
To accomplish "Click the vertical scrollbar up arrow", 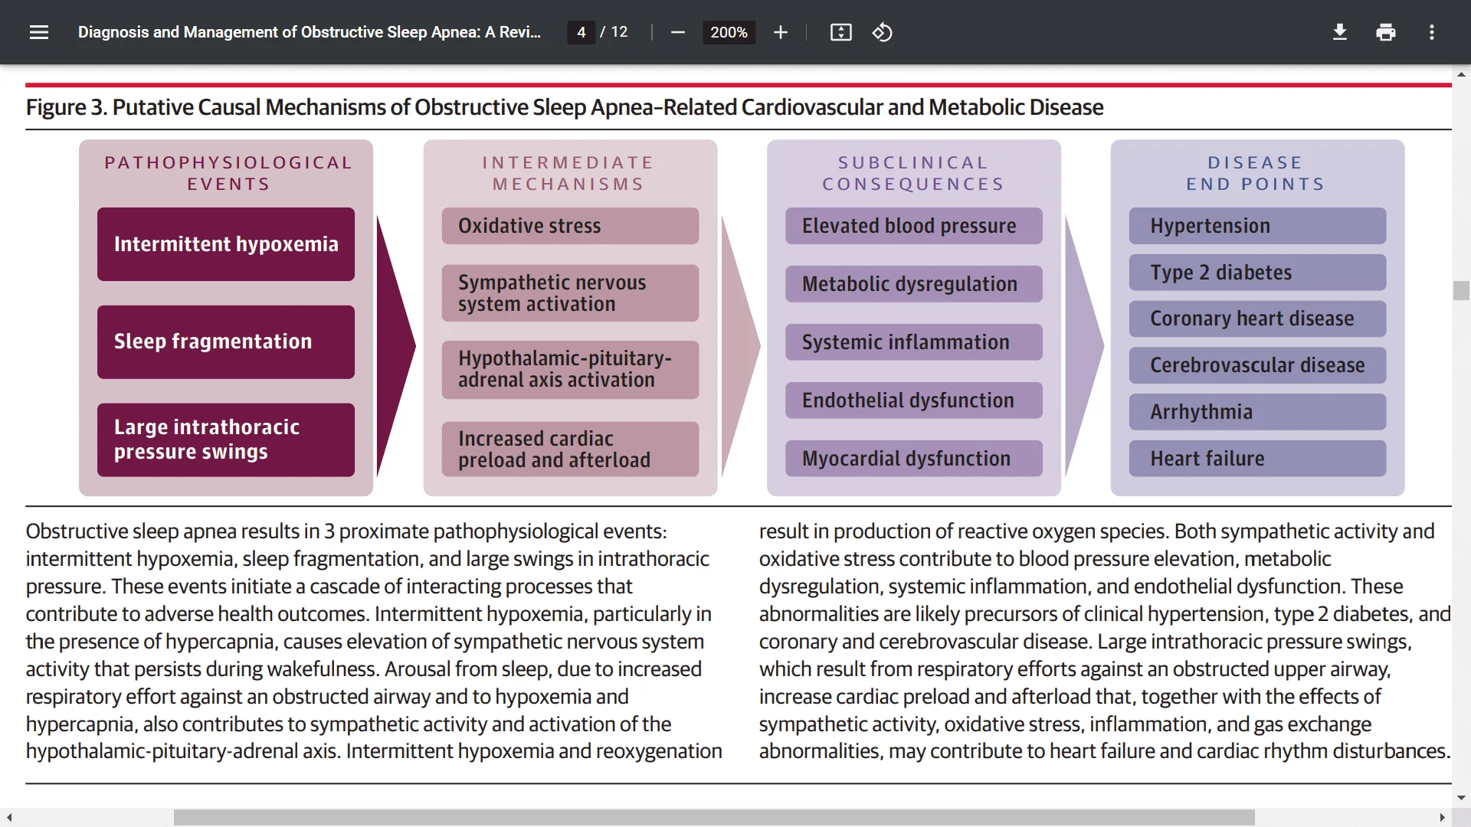I will tap(1461, 74).
